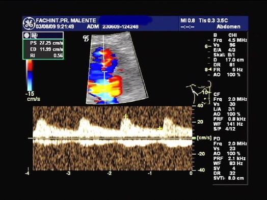The height and width of the screenshot is (200, 267).
Task: Click the spectral baseline on the Doppler trace
Action: coord(110,138)
